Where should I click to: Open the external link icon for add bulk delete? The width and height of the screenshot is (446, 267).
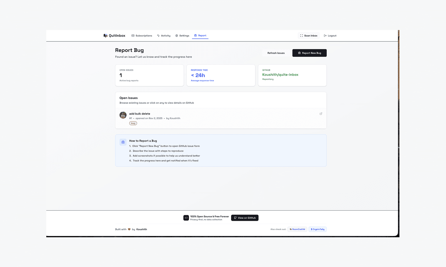click(x=321, y=114)
